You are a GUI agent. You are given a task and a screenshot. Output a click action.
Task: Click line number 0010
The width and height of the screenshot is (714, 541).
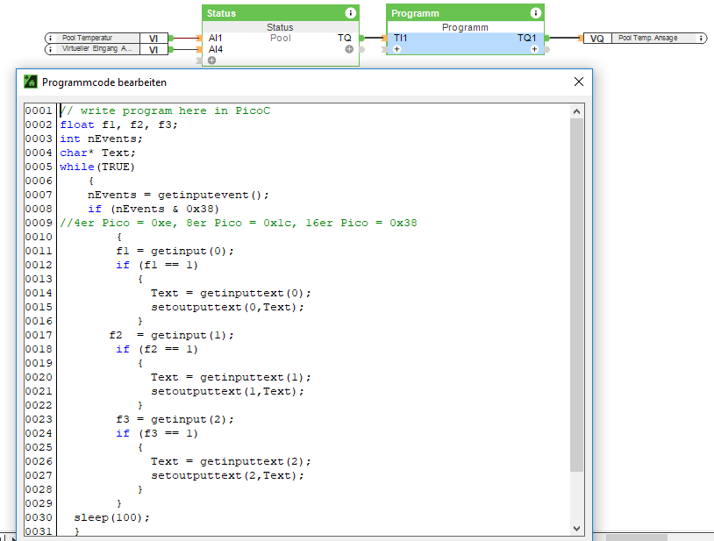39,237
